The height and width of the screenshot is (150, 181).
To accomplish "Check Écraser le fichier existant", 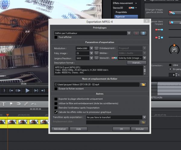I will point(56,89).
